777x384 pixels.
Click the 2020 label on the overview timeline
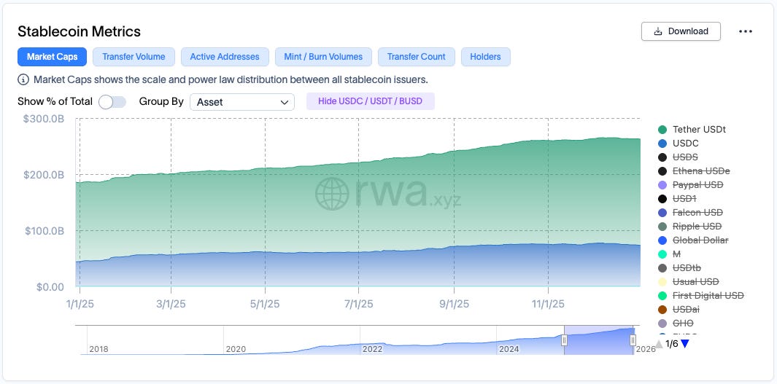pyautogui.click(x=236, y=349)
